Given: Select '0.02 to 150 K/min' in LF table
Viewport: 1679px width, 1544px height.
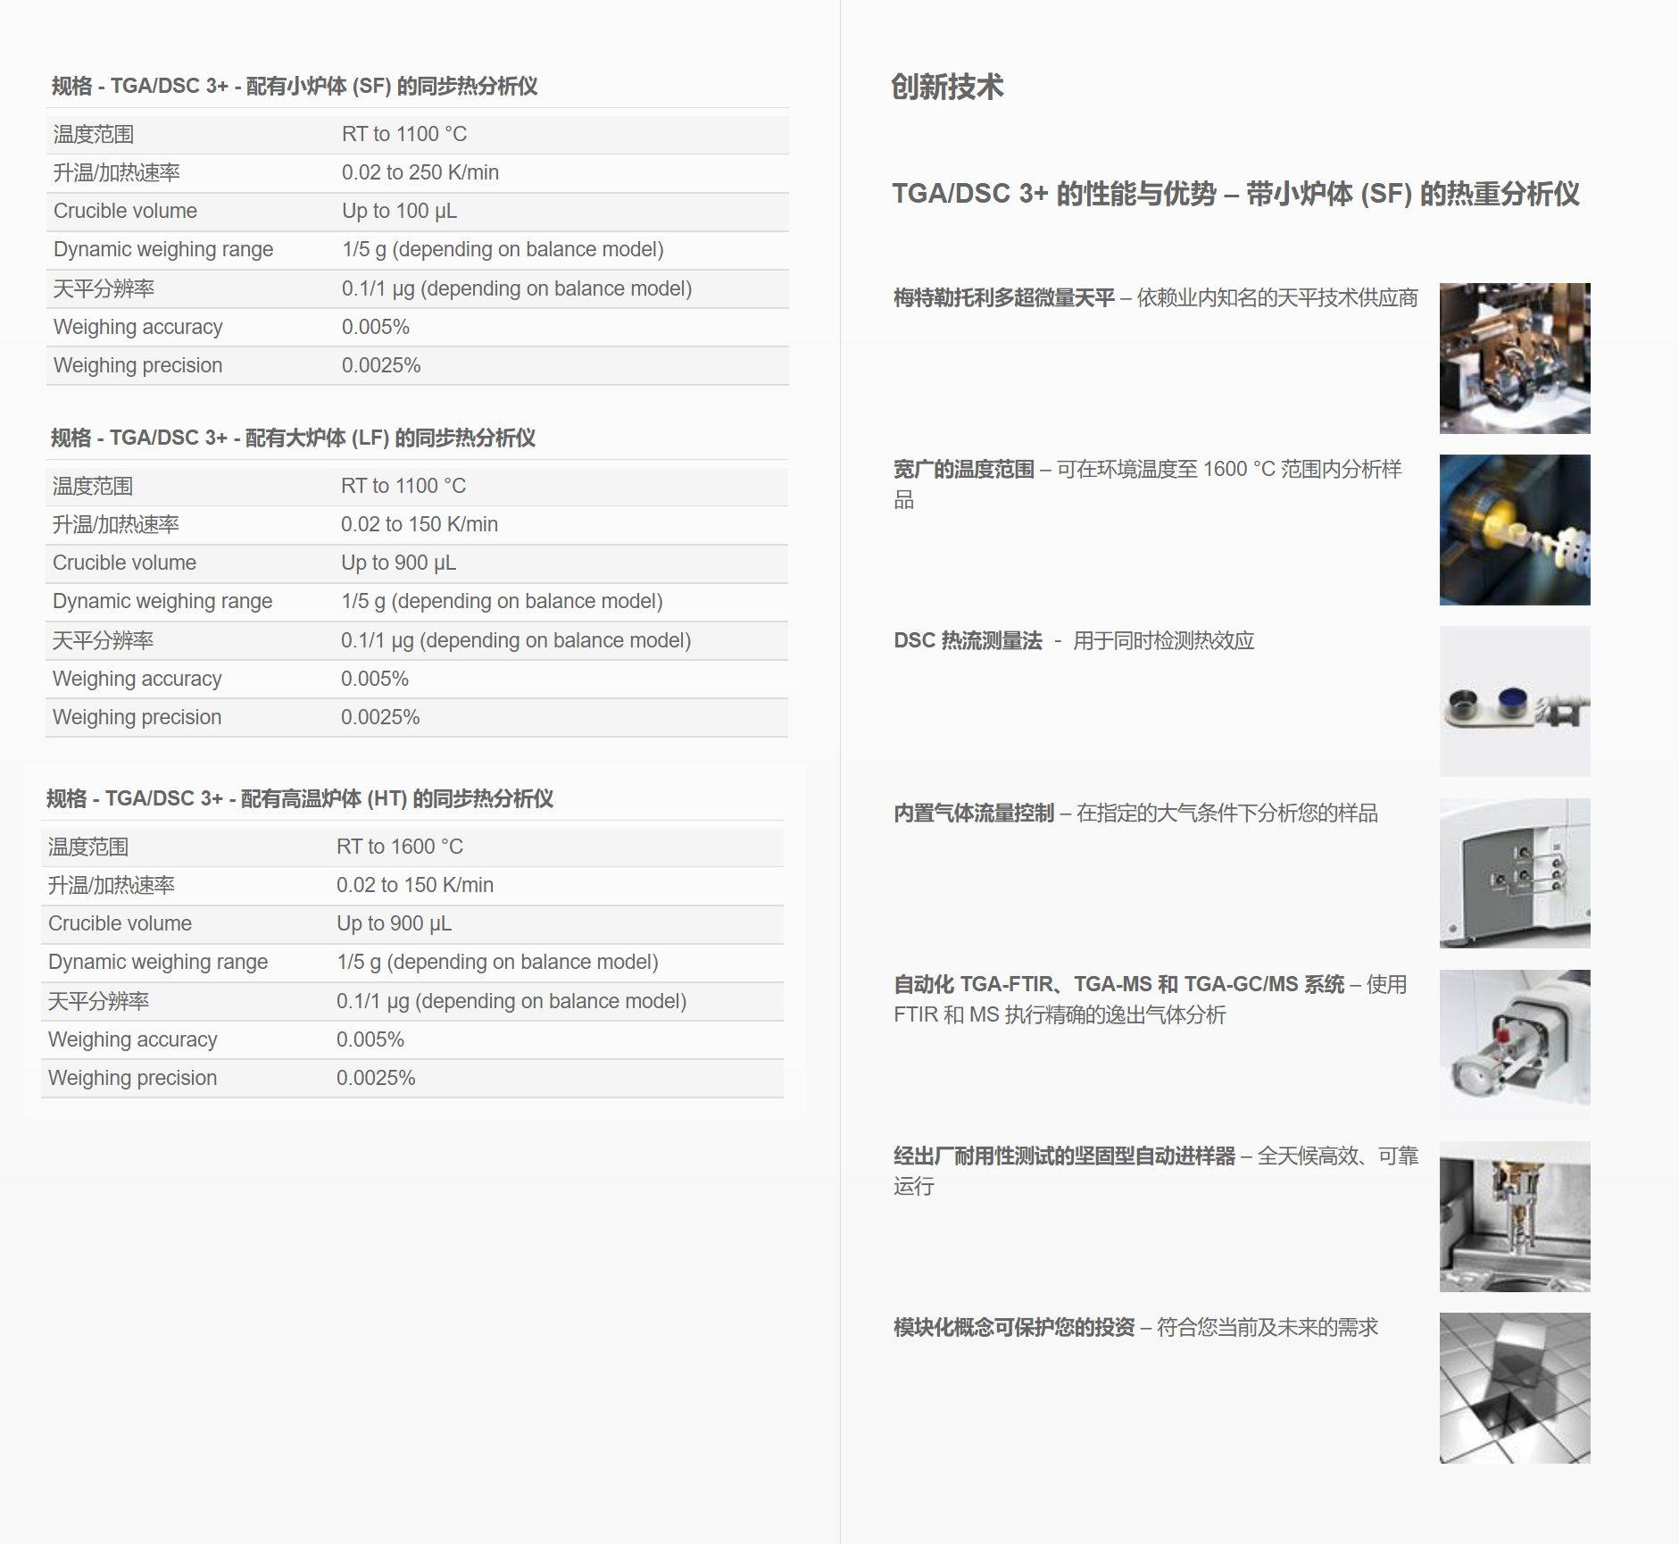Looking at the screenshot, I should coord(420,524).
